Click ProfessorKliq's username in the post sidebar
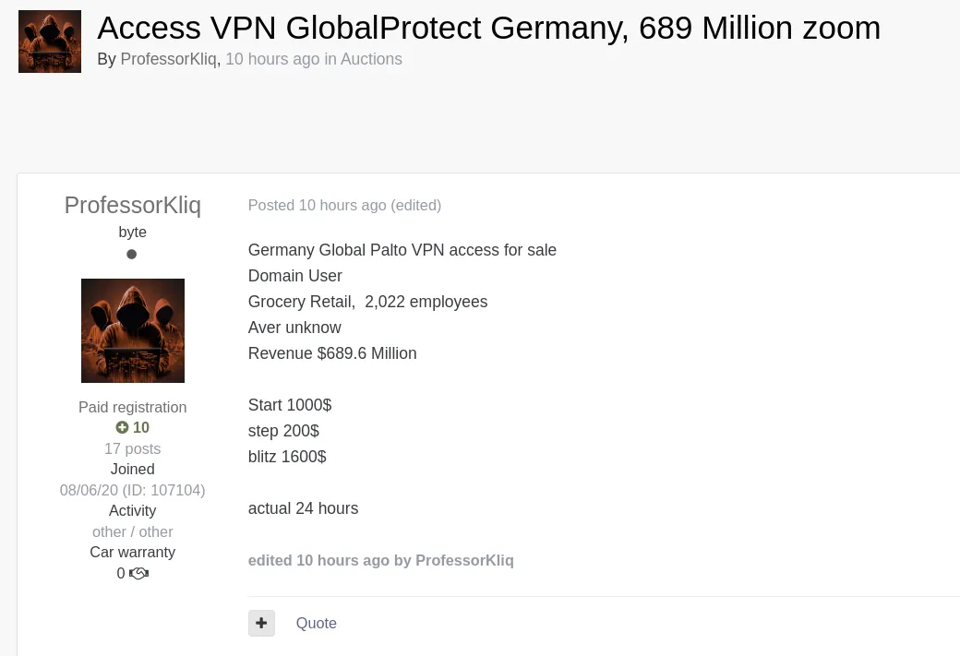 (x=132, y=205)
